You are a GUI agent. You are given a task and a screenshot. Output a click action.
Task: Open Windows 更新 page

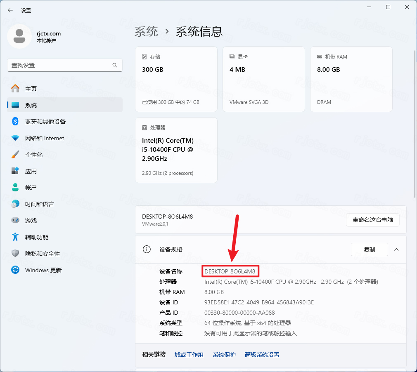click(65, 270)
